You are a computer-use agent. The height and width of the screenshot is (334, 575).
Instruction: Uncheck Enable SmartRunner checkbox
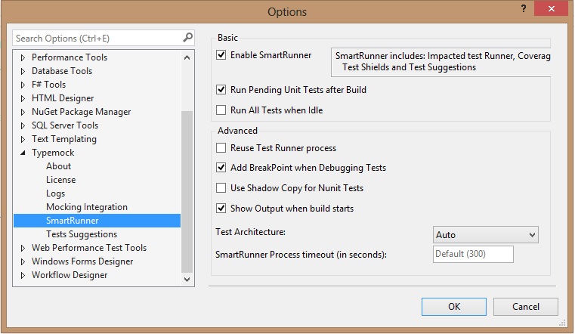pos(221,55)
